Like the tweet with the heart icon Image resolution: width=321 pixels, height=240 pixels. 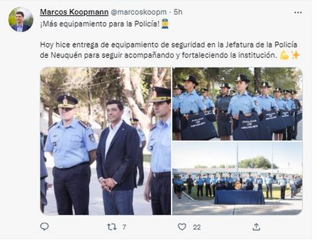click(182, 227)
